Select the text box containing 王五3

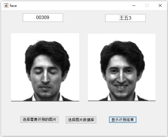[125, 18]
